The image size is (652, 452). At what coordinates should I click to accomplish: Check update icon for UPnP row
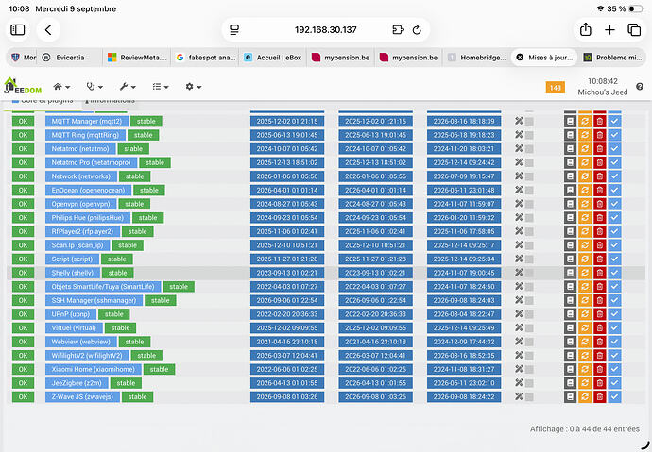(614, 314)
